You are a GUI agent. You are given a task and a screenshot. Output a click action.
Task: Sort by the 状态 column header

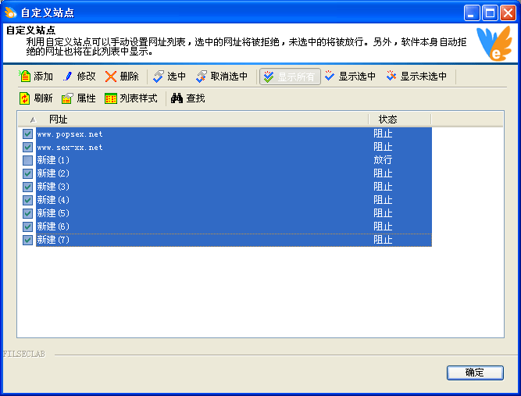[398, 120]
